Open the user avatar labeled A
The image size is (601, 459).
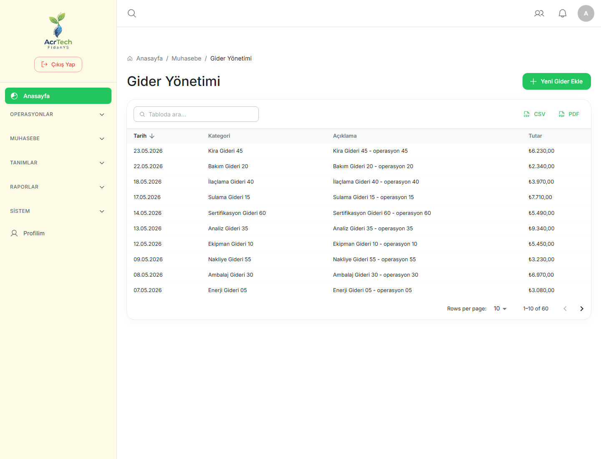click(x=586, y=13)
